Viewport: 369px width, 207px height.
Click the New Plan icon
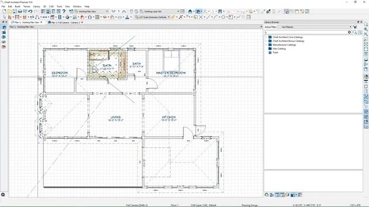[4, 11]
